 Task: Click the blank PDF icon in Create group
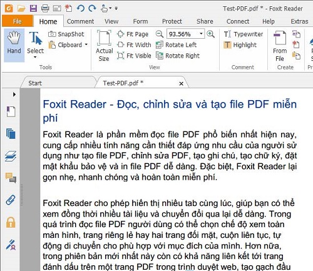pos(296,44)
